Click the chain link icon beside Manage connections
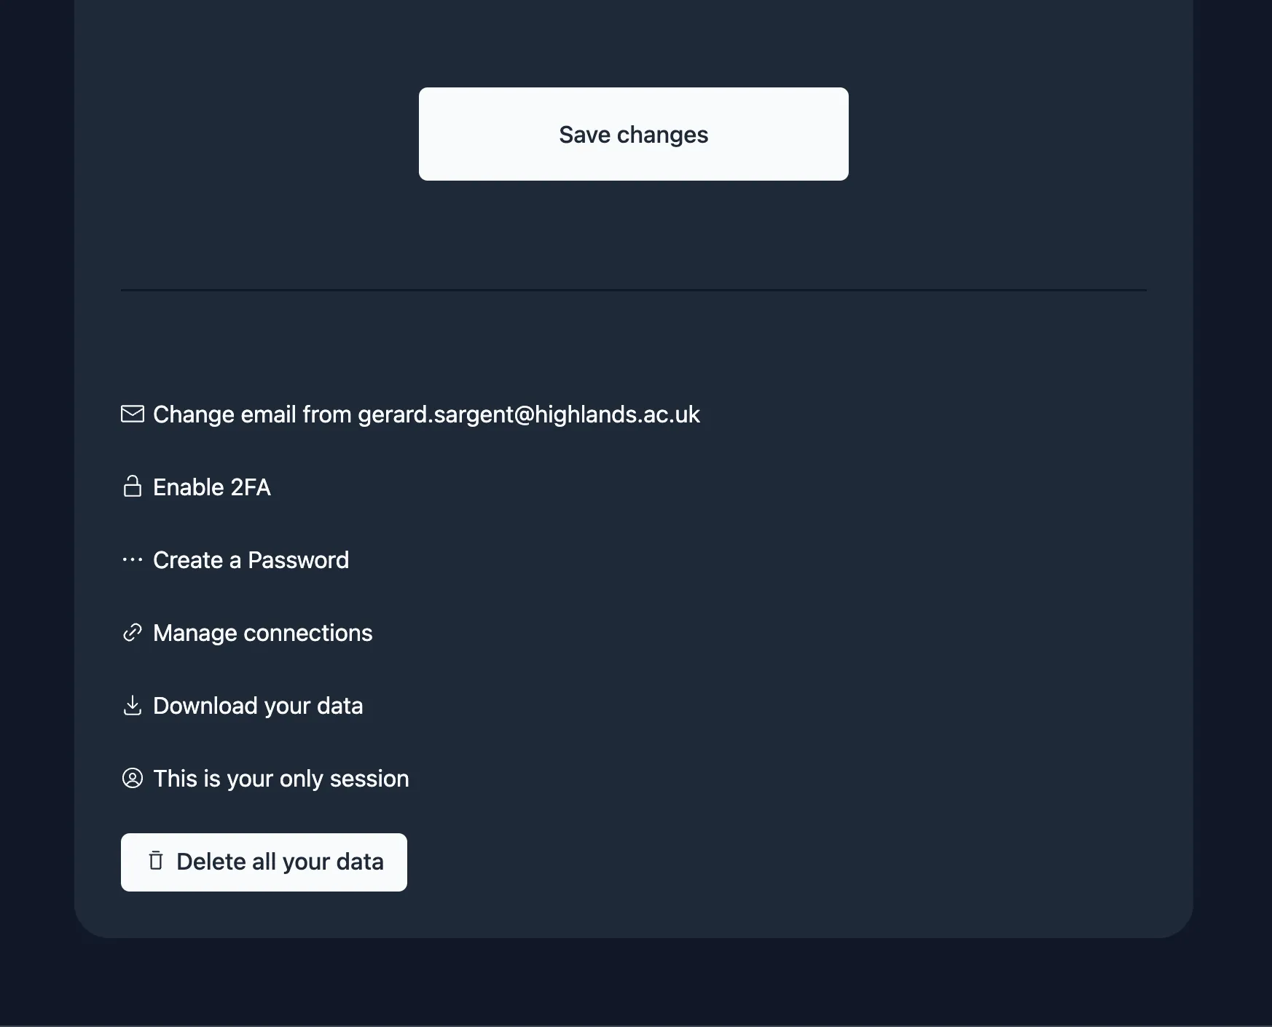 (133, 632)
